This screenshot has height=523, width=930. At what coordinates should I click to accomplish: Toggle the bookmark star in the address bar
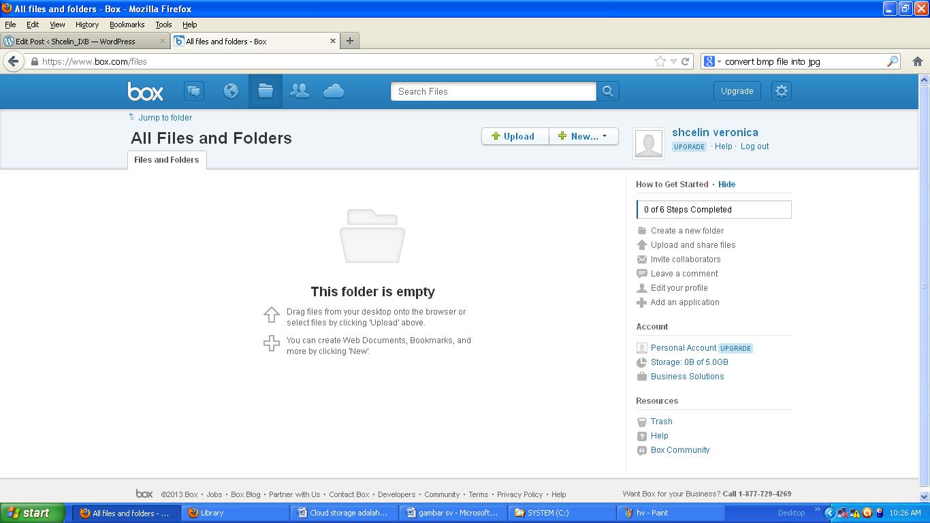[658, 61]
